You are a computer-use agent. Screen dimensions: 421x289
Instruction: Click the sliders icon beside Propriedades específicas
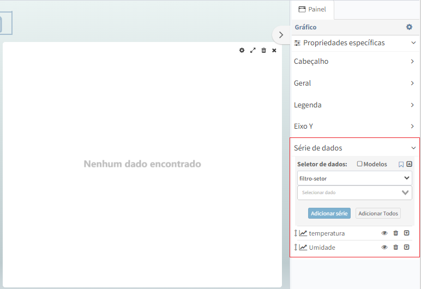pyautogui.click(x=297, y=43)
